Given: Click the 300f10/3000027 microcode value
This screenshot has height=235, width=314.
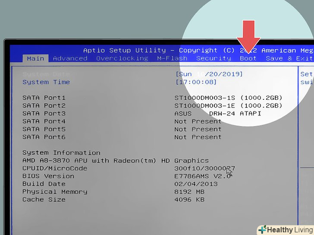Looking at the screenshot, I should 204,168.
